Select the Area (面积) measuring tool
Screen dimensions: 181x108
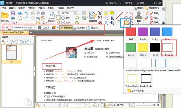click(154, 23)
